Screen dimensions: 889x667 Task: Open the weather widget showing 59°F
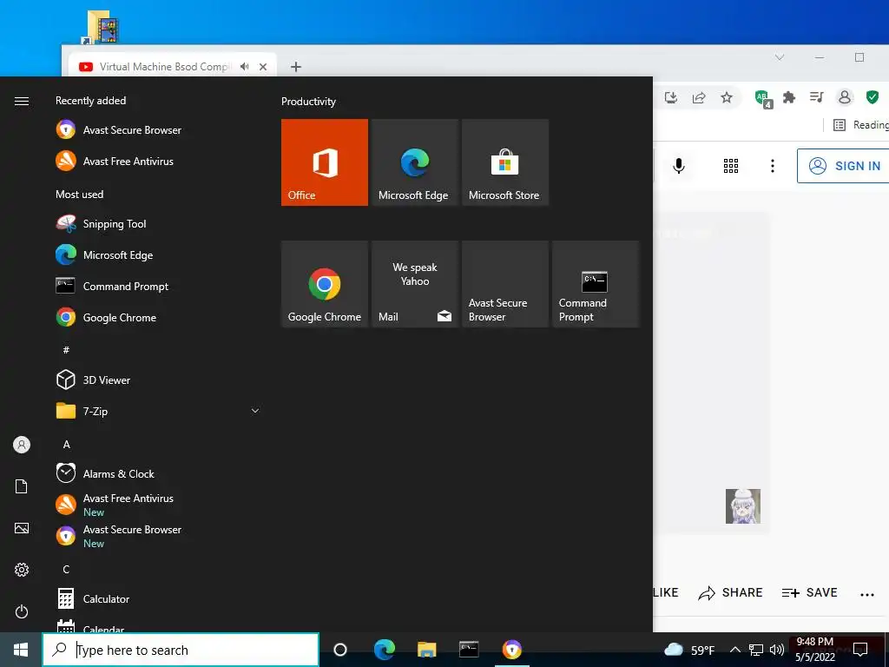pyautogui.click(x=688, y=650)
